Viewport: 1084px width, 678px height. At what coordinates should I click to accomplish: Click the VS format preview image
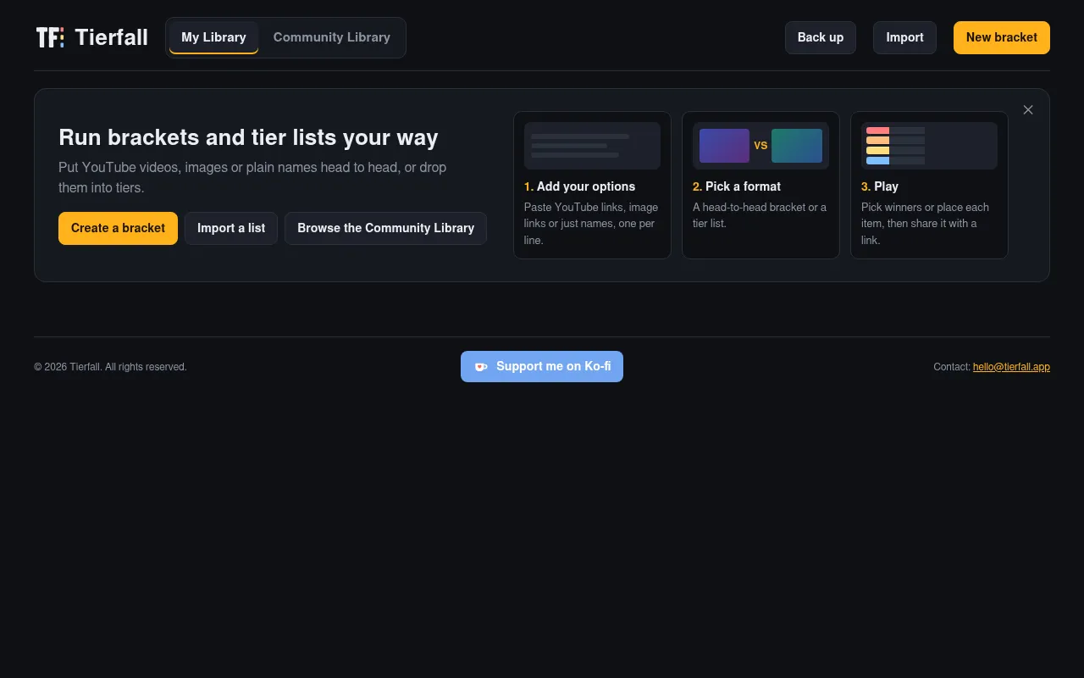click(760, 146)
